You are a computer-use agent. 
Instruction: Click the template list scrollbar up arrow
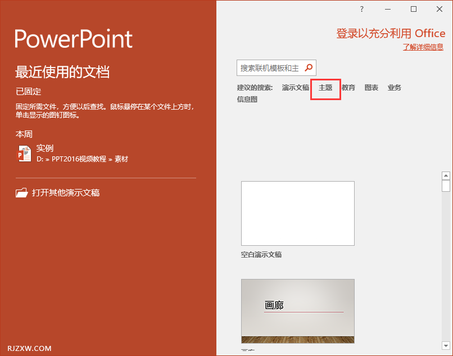(446, 175)
